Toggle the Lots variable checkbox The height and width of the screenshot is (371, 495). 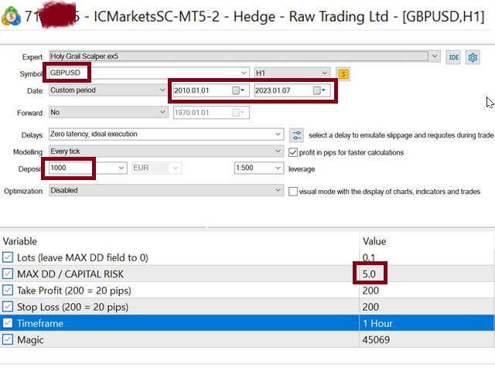8,257
